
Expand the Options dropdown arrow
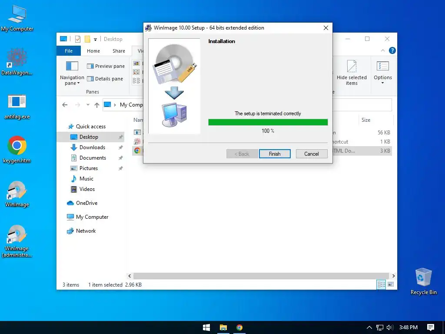tap(382, 83)
